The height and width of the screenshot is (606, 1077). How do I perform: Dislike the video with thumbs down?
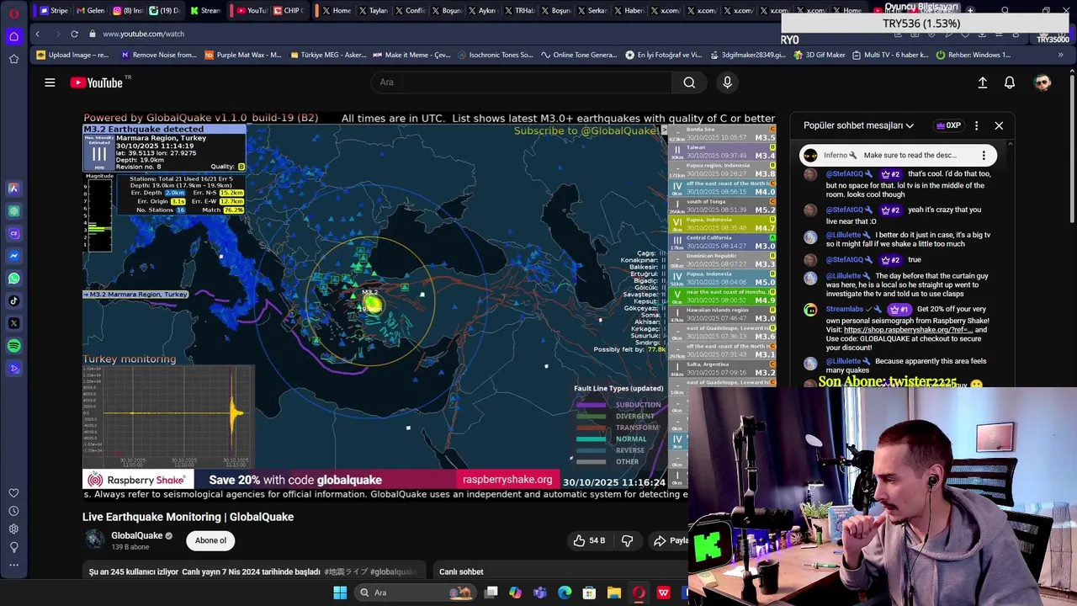click(x=627, y=540)
